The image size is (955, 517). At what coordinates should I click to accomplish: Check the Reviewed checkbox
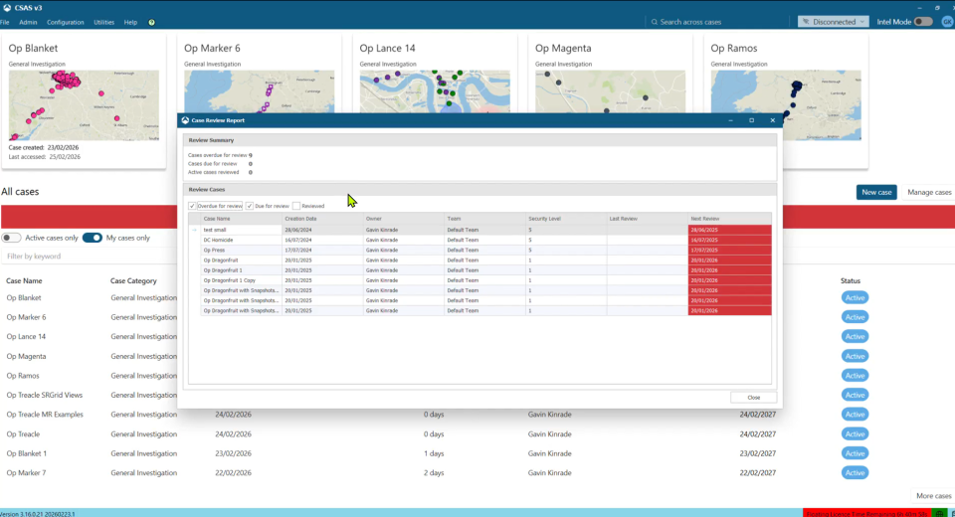coord(295,206)
